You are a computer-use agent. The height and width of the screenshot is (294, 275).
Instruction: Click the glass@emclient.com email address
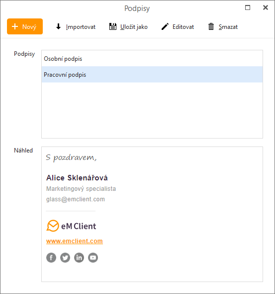[76, 199]
